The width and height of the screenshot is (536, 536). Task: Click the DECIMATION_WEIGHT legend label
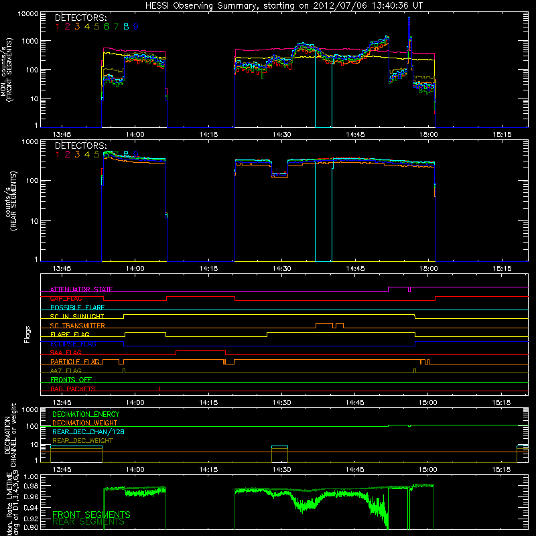tap(85, 423)
